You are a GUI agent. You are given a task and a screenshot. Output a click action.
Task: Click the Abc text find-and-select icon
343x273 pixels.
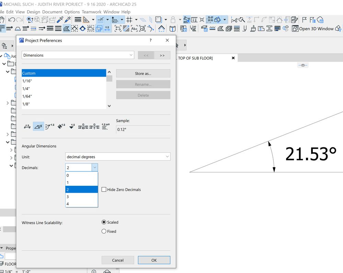[134, 29]
